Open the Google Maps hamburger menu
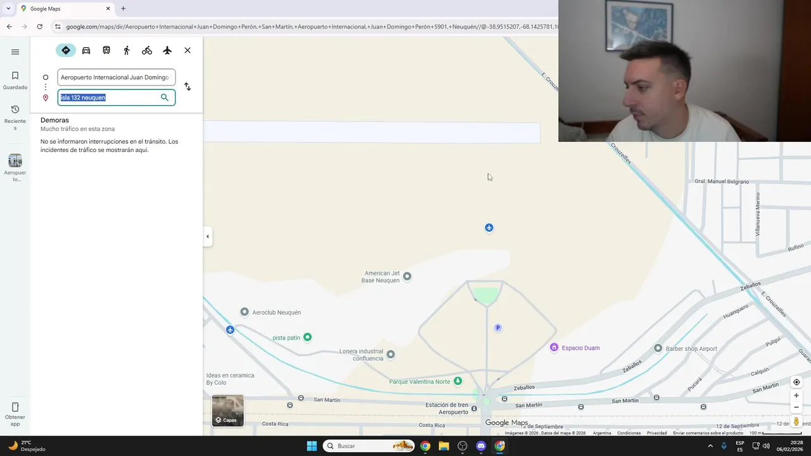The image size is (811, 456). (x=15, y=52)
